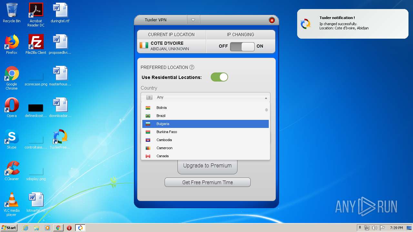Show hidden system tray icons
413x232 pixels.
pos(360,228)
